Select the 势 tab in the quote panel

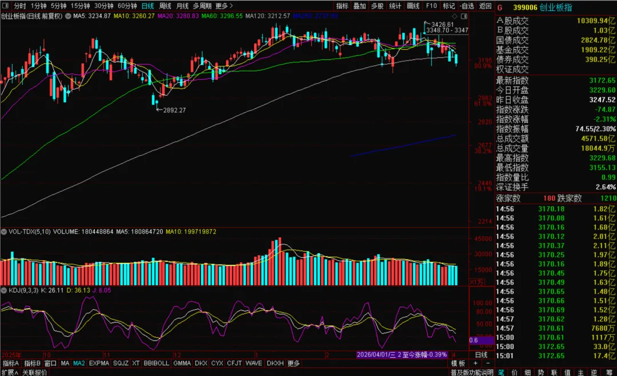[540, 372]
